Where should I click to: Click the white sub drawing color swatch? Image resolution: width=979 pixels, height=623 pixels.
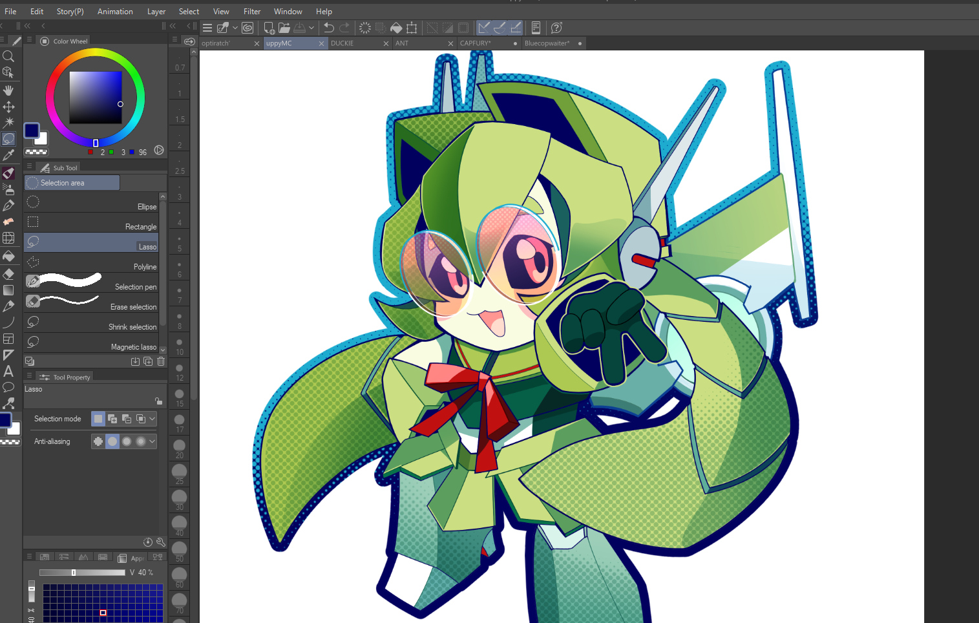point(43,139)
